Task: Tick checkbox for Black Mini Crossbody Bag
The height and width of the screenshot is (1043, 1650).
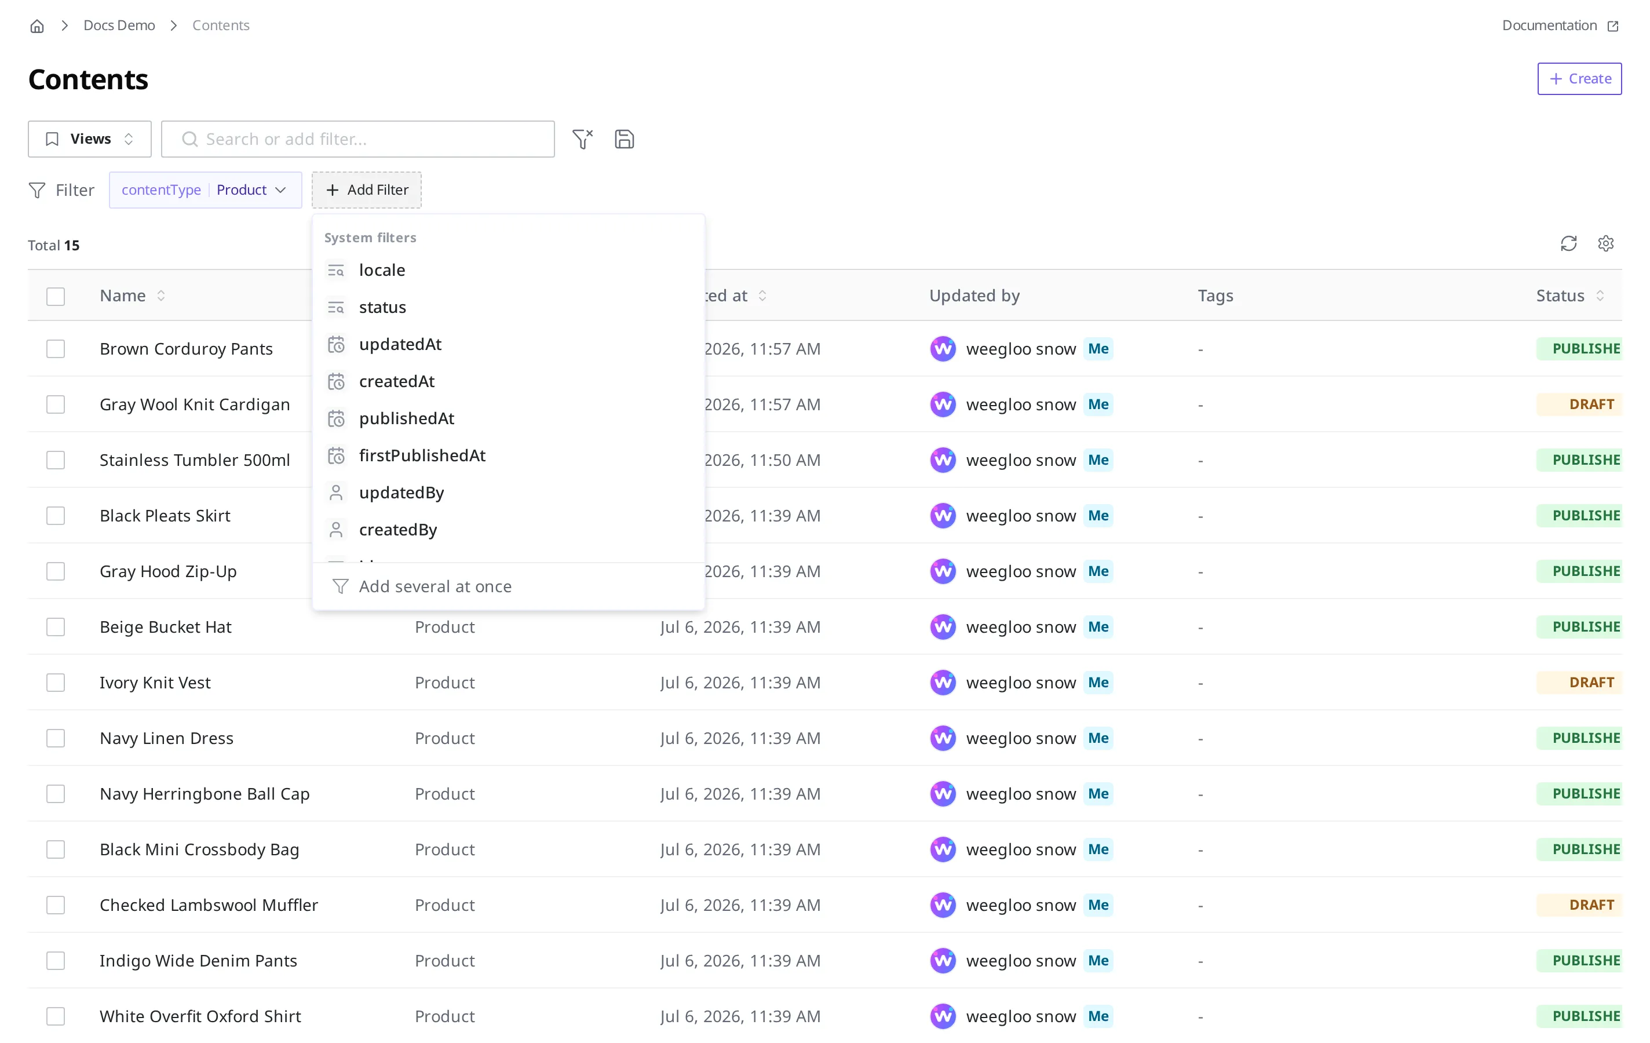Action: click(x=56, y=849)
